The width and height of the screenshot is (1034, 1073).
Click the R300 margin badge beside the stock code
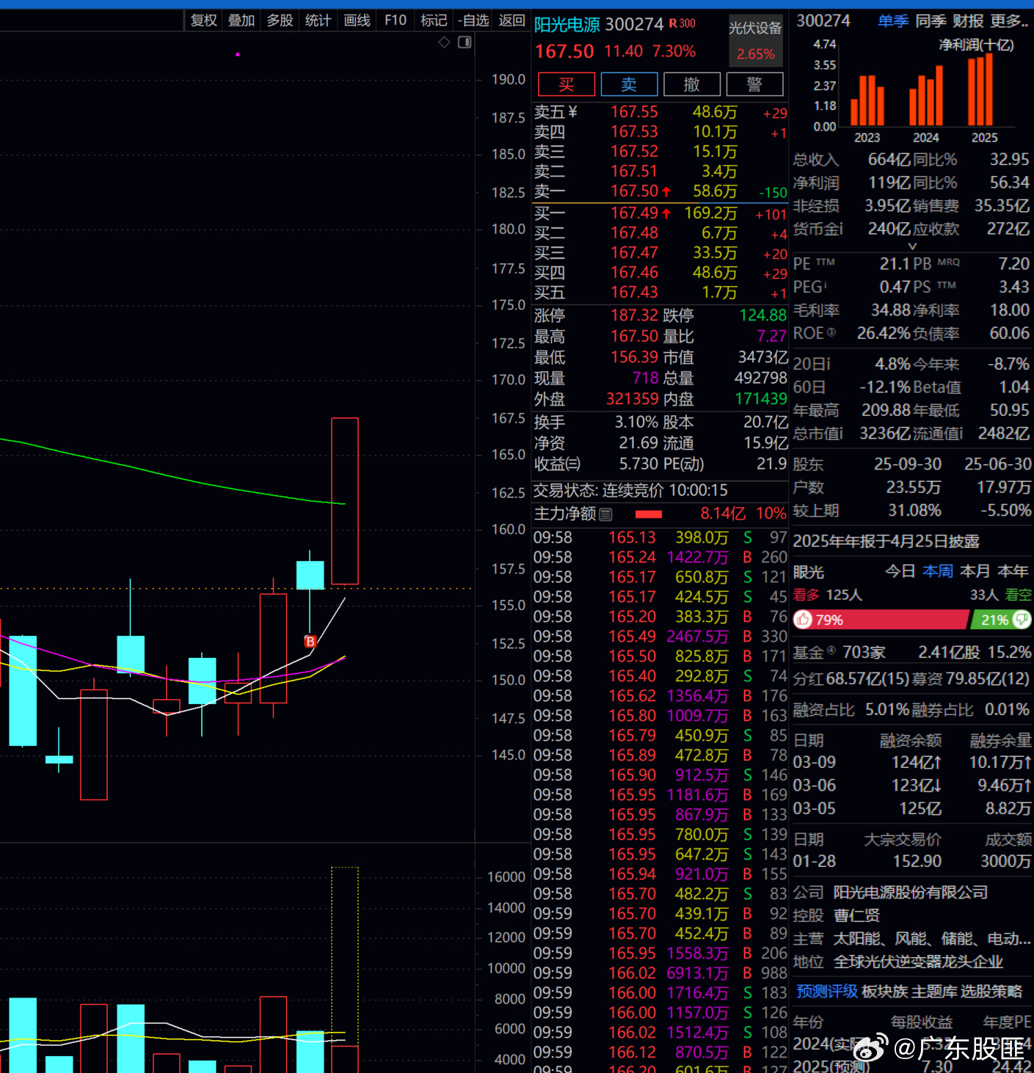[682, 23]
